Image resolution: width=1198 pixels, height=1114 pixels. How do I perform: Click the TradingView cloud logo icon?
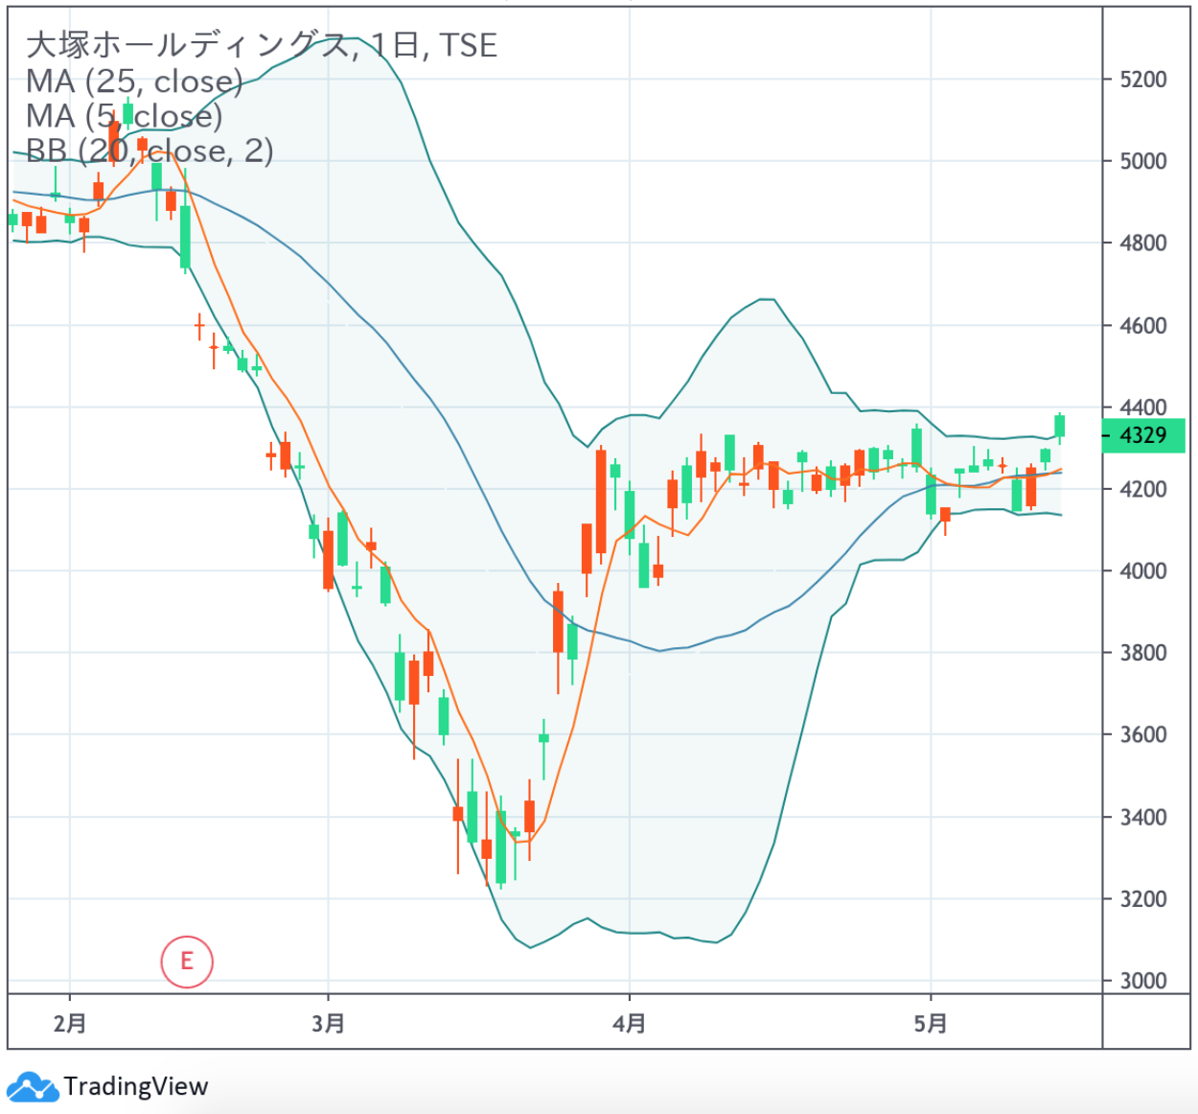(x=33, y=1086)
